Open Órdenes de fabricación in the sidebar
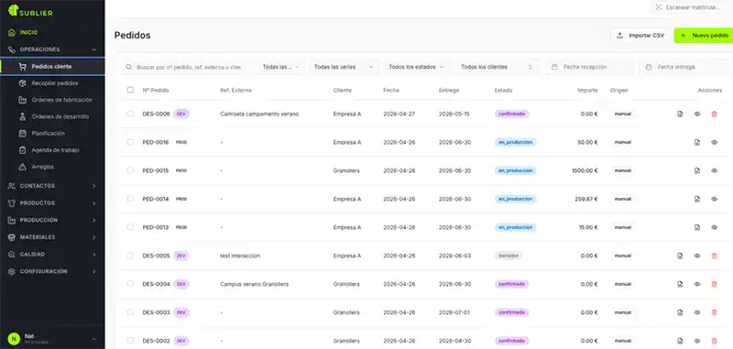 click(52, 100)
